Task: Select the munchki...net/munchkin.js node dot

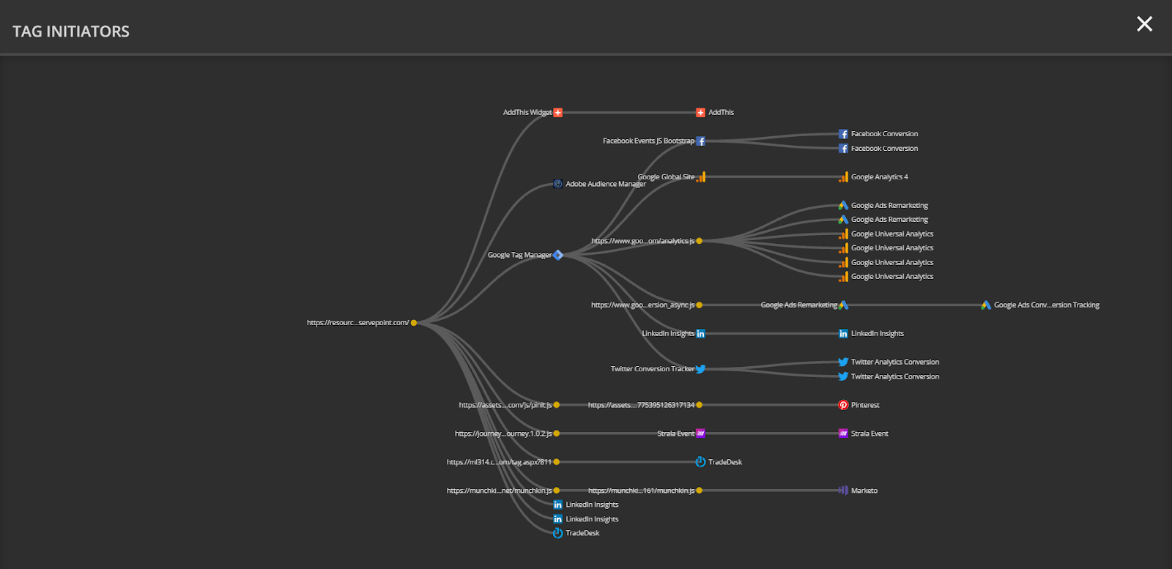Action: [x=557, y=491]
